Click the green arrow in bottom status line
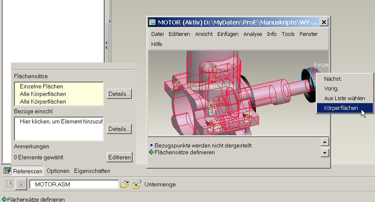Viewport: 375px width, 202px height. [x=4, y=199]
